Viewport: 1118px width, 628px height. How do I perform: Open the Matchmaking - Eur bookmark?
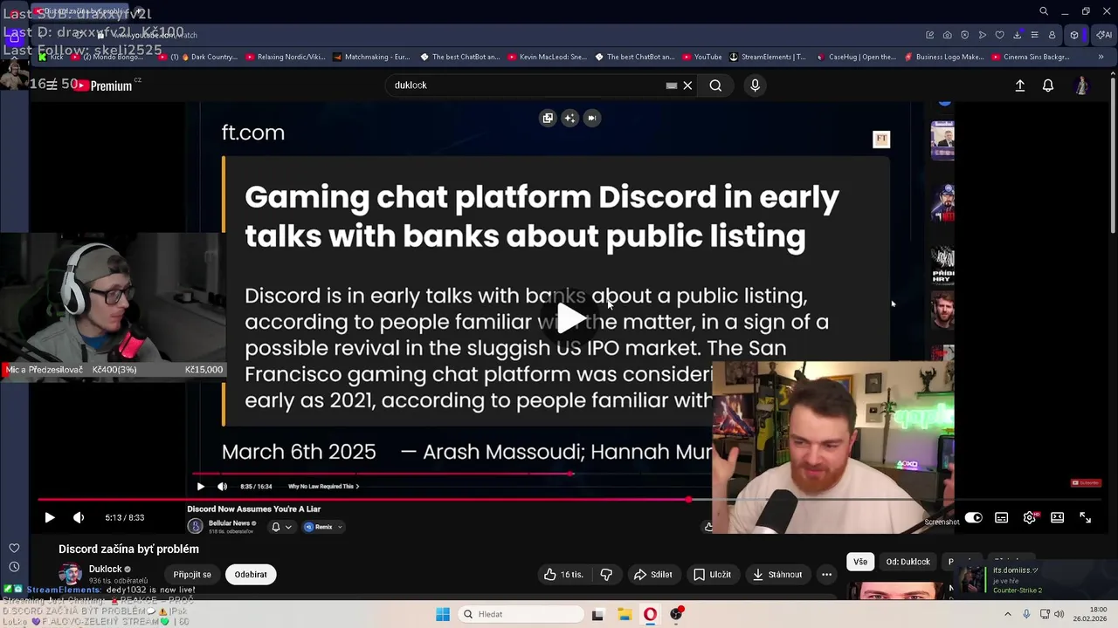(x=371, y=57)
